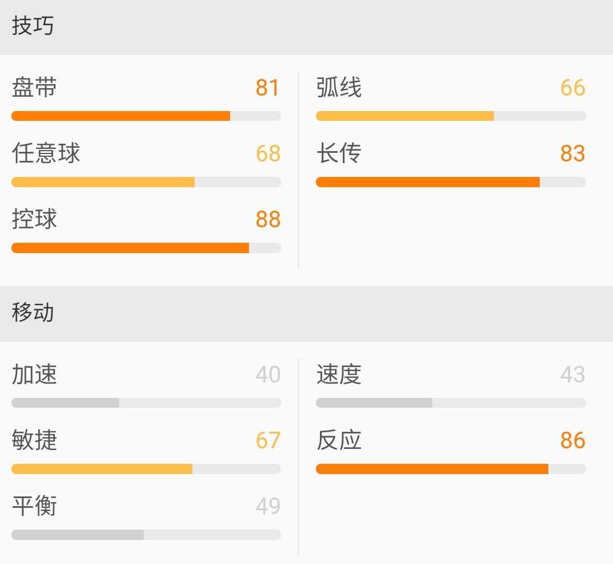Click the 敏捷 stat label
Viewport: 613px width, 564px height.
[x=34, y=440]
